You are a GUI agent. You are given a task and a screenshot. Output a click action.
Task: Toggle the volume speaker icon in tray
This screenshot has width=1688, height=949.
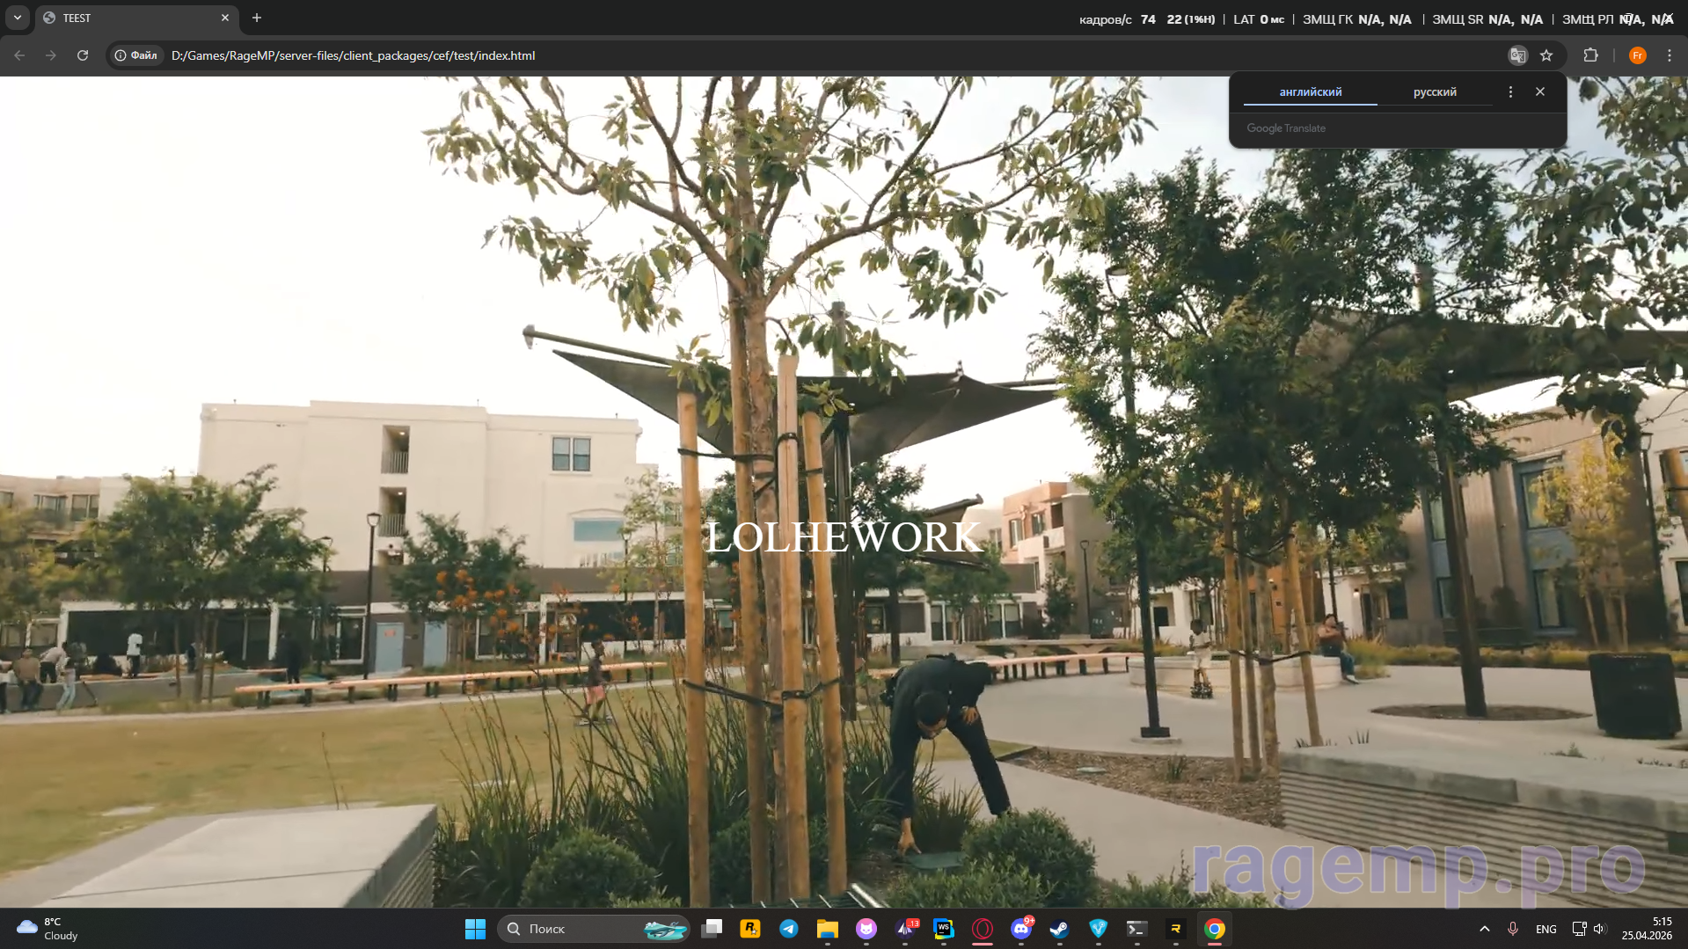pyautogui.click(x=1599, y=929)
